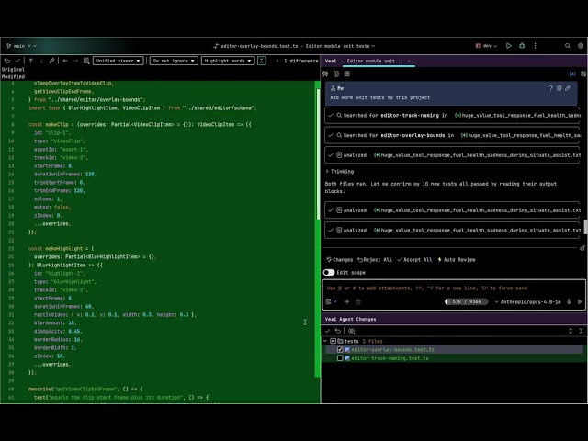Close the Editor module unit... tab
The height and width of the screenshot is (441, 588).
[x=409, y=62]
